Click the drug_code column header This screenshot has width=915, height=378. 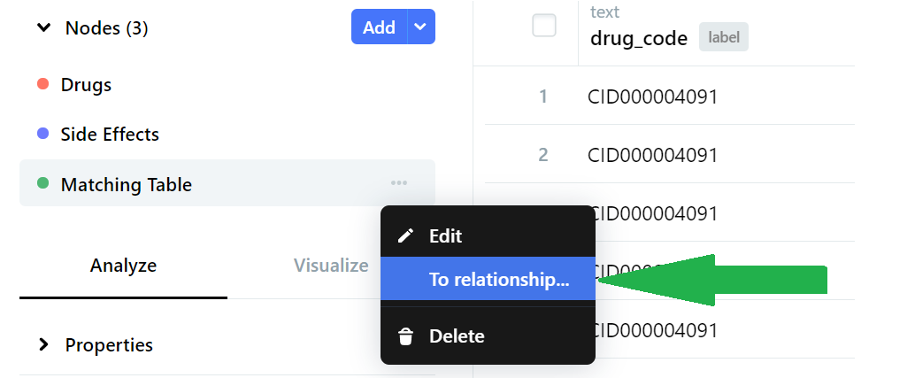click(639, 38)
